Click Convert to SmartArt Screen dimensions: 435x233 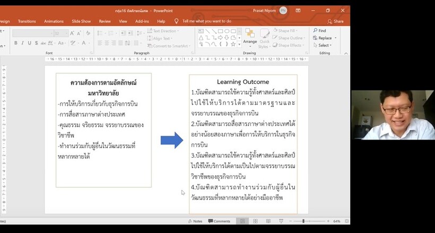tap(169, 46)
